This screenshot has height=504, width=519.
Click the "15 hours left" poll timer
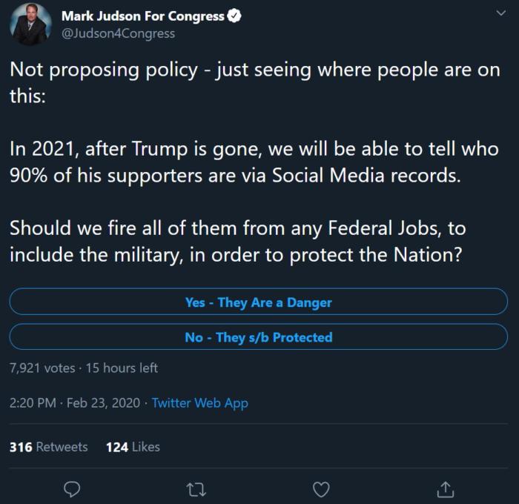(122, 368)
